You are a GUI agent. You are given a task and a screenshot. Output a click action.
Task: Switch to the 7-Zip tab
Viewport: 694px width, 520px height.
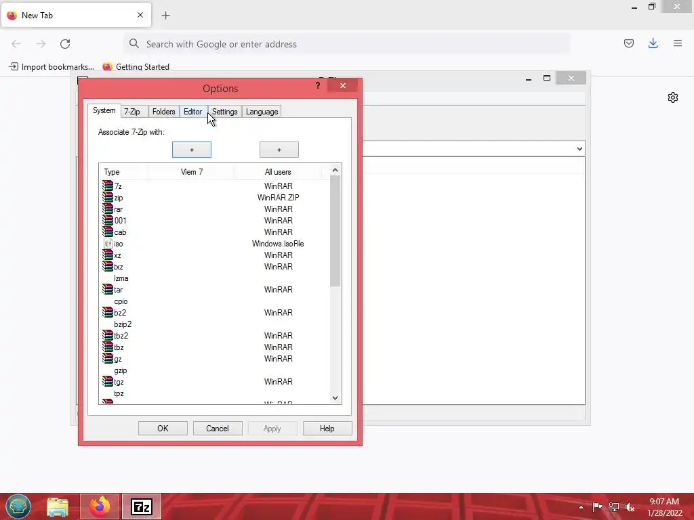pyautogui.click(x=132, y=112)
